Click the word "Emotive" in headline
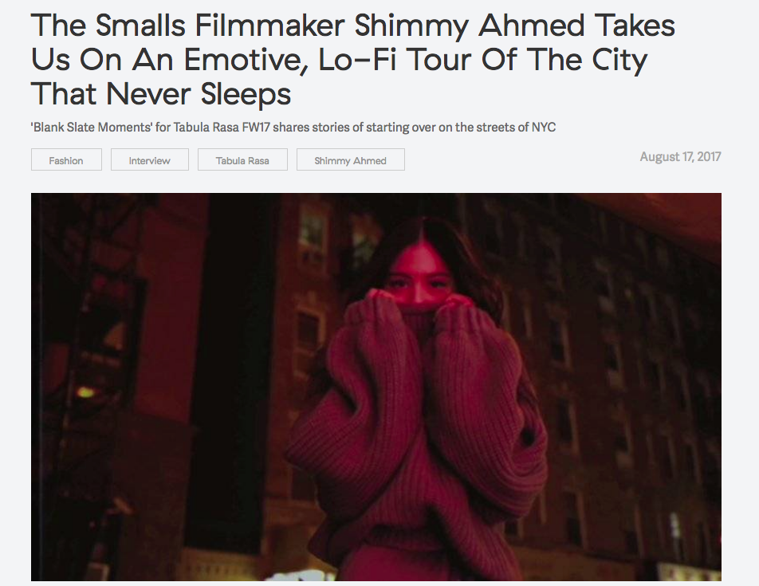The width and height of the screenshot is (759, 586). [246, 61]
